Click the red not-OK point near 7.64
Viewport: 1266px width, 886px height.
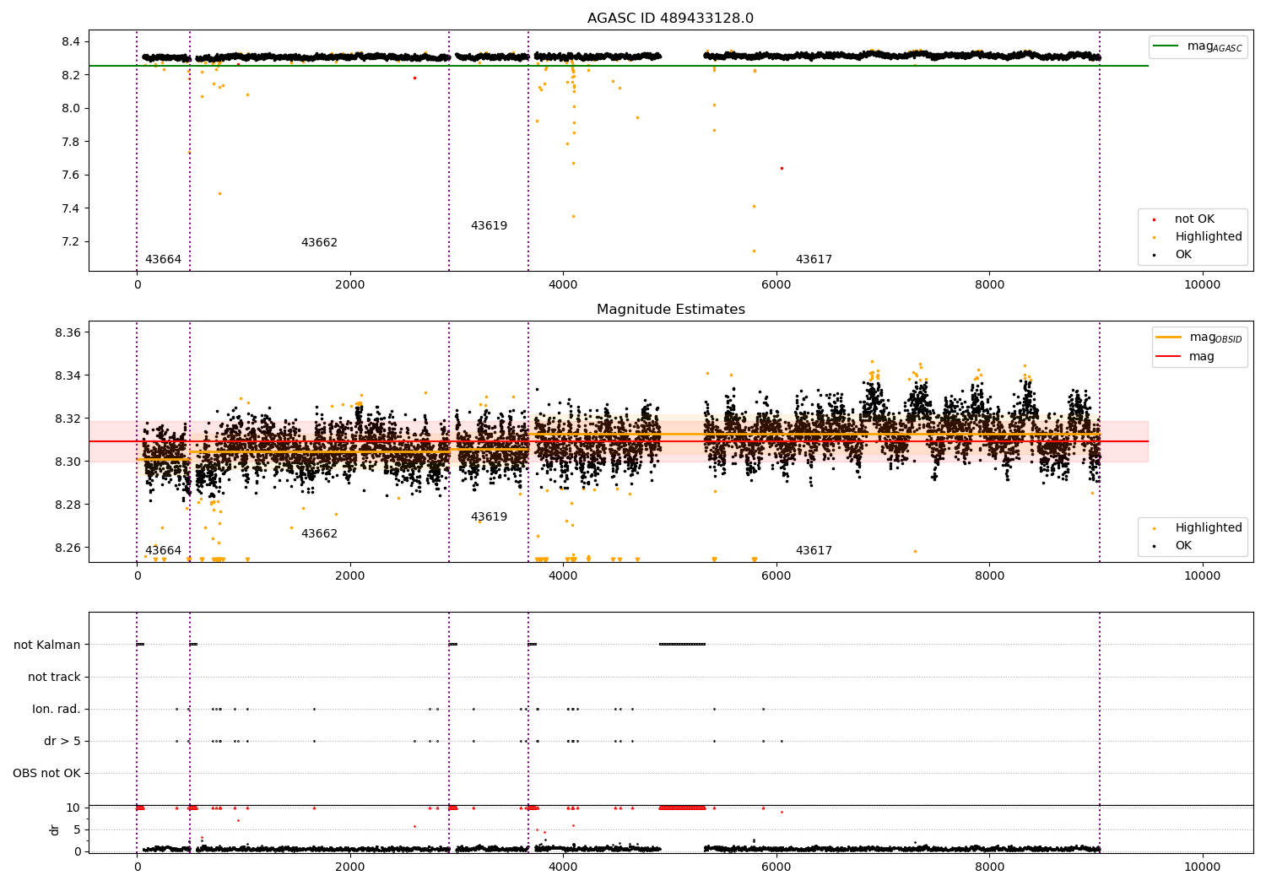(782, 169)
